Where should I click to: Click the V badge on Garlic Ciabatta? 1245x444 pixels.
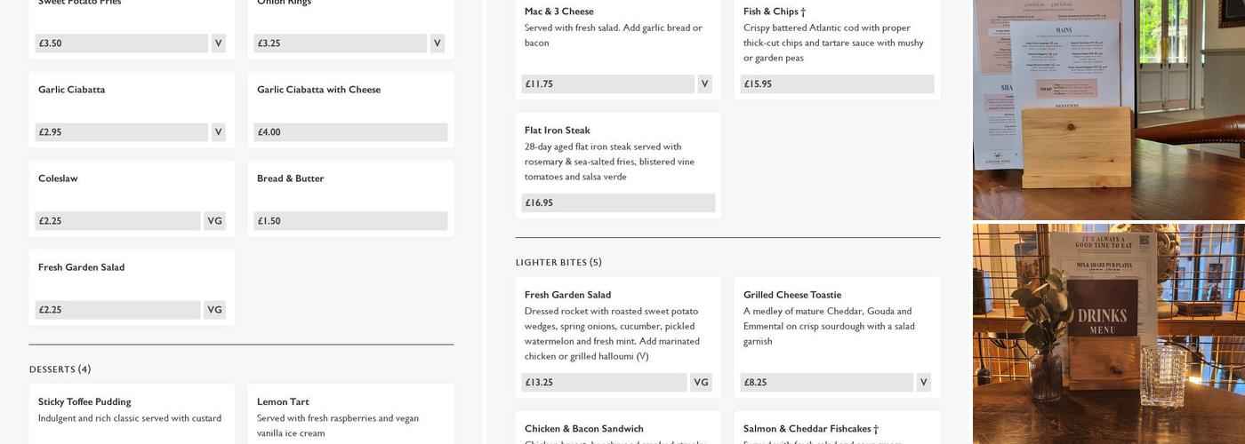(218, 132)
